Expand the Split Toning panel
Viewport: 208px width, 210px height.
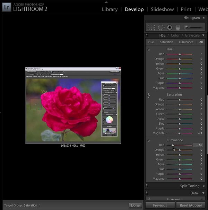[203, 186]
